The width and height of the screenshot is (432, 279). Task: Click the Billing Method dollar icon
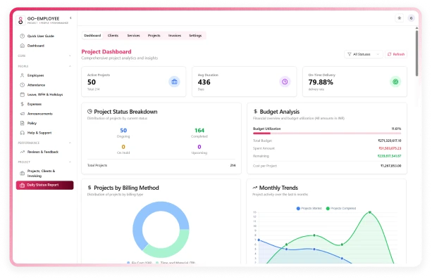(90, 188)
